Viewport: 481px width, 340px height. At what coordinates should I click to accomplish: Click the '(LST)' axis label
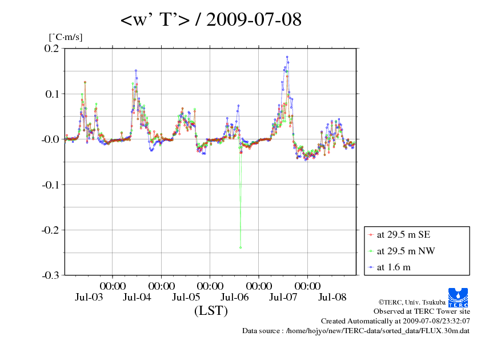coord(211,310)
